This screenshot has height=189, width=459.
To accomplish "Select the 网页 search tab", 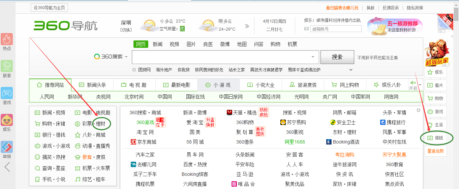I will coord(141,44).
